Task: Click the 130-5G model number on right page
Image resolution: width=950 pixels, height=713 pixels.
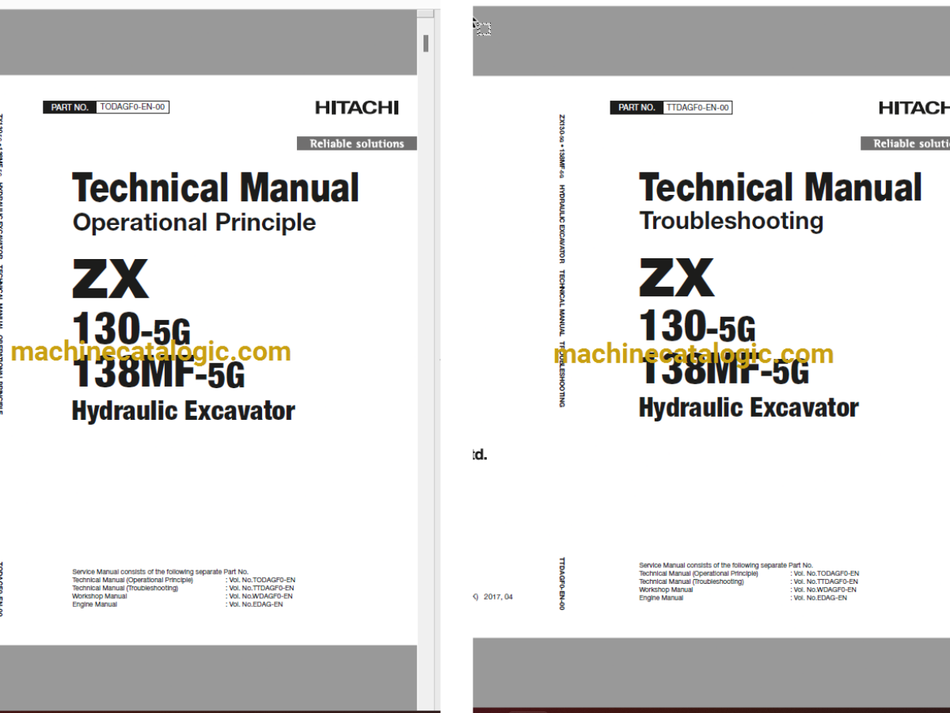Action: click(x=697, y=326)
